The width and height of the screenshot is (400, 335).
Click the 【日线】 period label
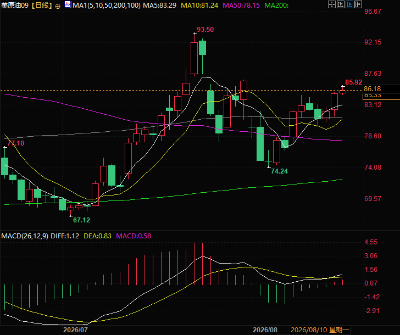coord(42,5)
